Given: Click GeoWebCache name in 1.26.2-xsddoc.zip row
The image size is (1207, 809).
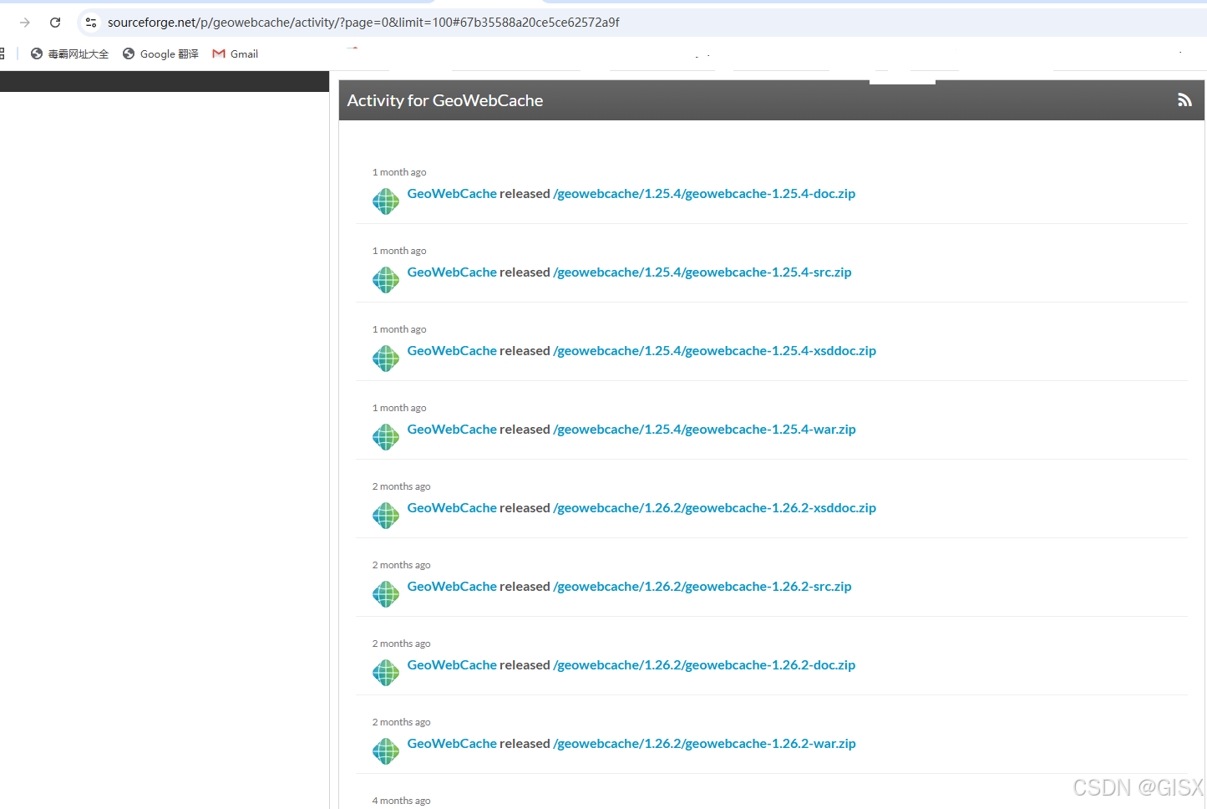Looking at the screenshot, I should pyautogui.click(x=452, y=508).
